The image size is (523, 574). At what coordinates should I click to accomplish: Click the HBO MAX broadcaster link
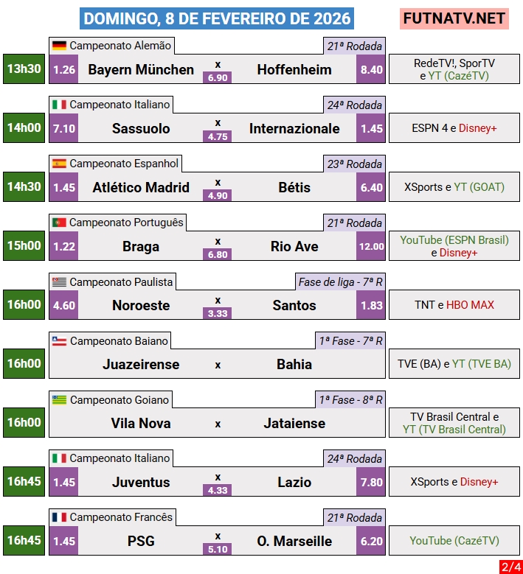pos(470,305)
